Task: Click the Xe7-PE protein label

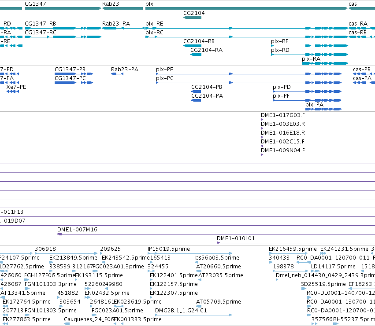Action: click(x=16, y=87)
